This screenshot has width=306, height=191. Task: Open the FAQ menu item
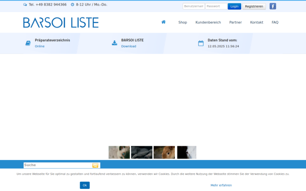tap(275, 22)
